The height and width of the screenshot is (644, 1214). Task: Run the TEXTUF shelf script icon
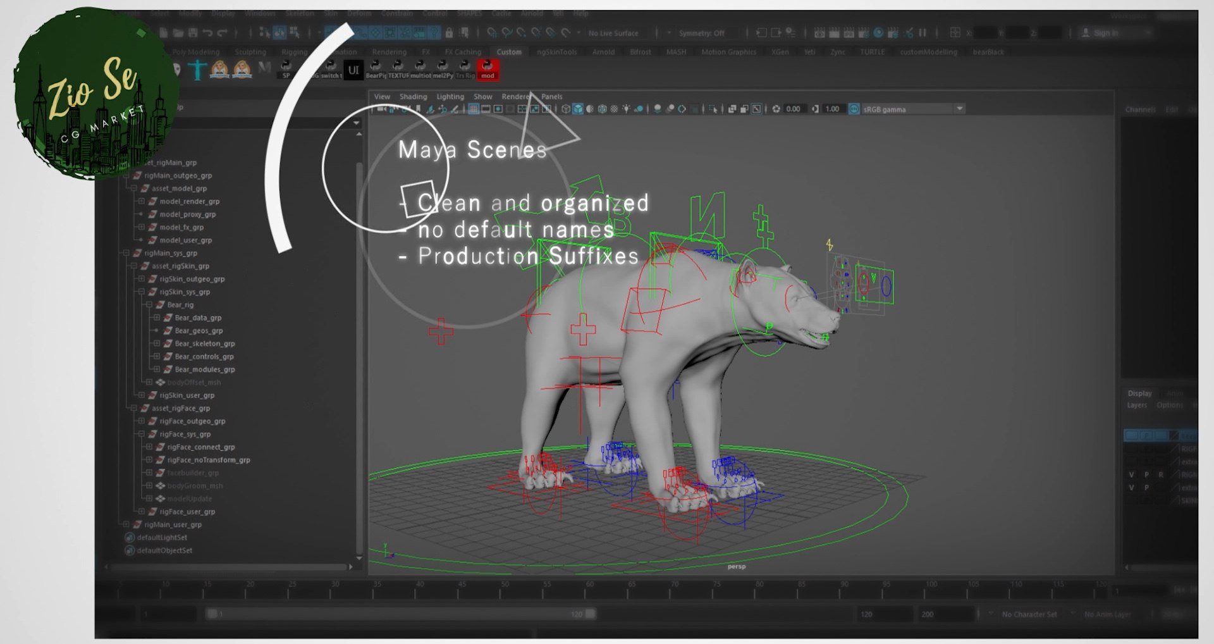pos(398,69)
